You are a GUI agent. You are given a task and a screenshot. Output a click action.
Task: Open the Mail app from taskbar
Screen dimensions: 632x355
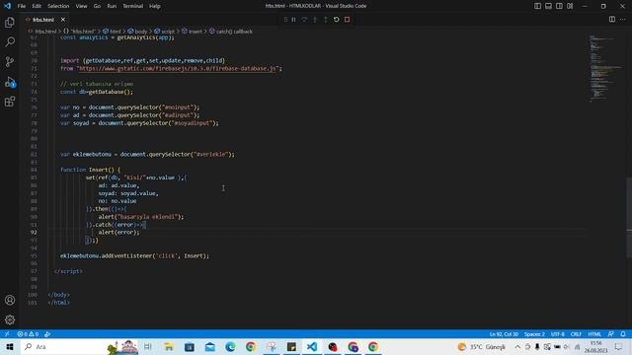click(x=210, y=346)
